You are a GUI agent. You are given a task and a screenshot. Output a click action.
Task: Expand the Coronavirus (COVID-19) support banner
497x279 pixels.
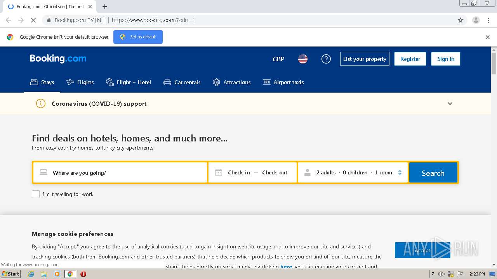[x=450, y=103]
